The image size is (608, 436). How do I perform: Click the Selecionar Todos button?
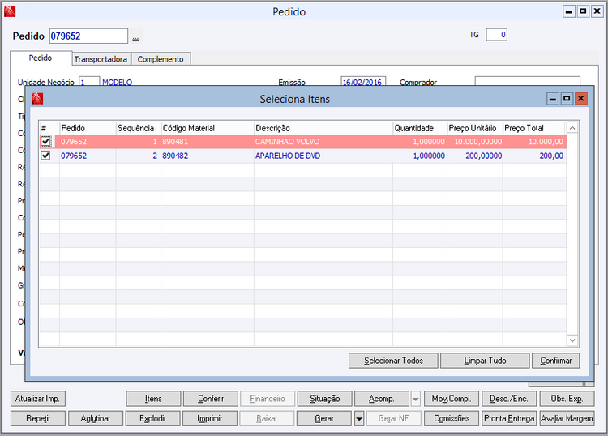tap(393, 361)
